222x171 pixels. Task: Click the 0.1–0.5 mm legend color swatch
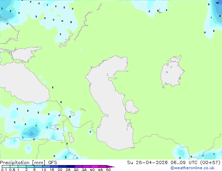pos(6,166)
